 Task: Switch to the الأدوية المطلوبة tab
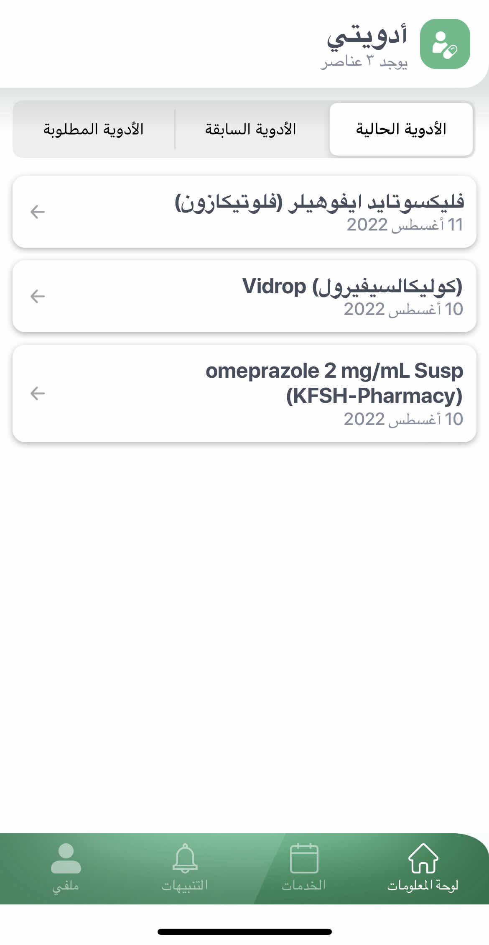click(x=94, y=129)
